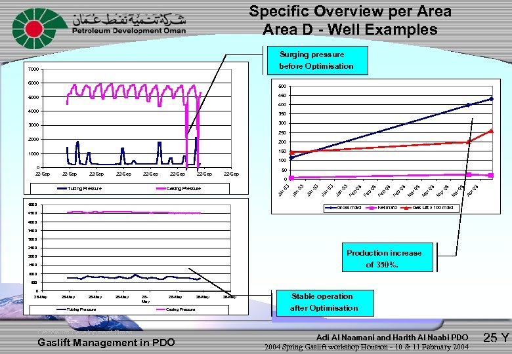The image size is (512, 354).
Task: Click the first pink square marker on the Net line
Action: point(291,178)
